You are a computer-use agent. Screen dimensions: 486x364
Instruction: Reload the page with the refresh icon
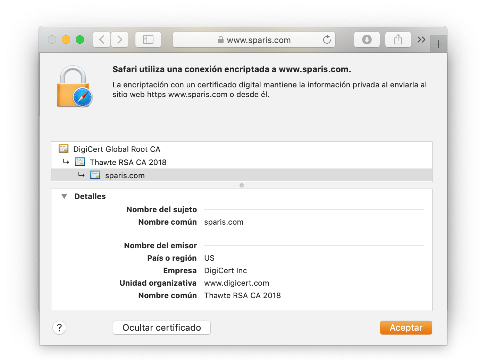pyautogui.click(x=327, y=40)
